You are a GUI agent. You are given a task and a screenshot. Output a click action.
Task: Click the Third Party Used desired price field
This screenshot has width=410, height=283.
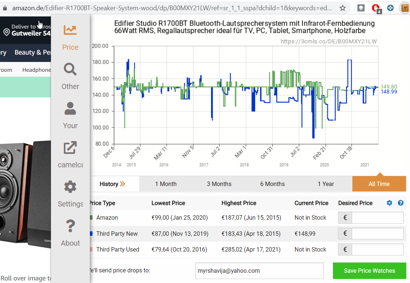(377, 249)
